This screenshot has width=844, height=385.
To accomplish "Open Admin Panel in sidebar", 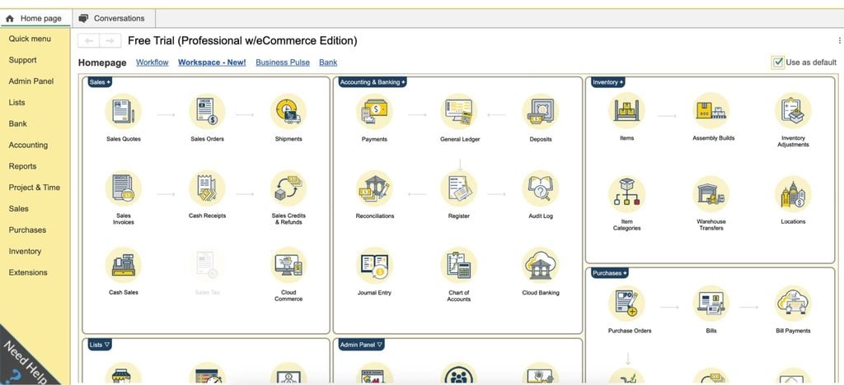I will [31, 81].
